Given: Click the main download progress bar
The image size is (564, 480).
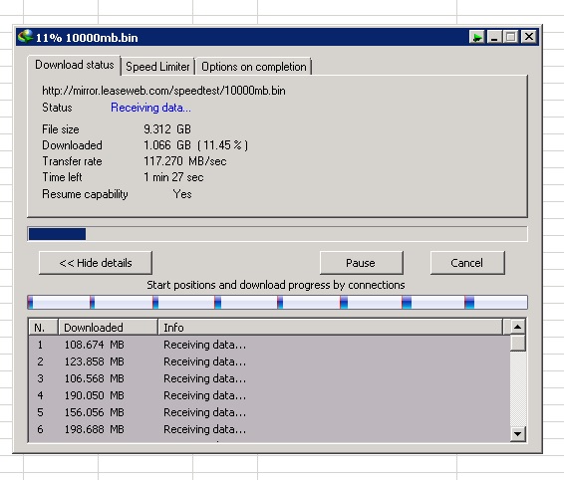Looking at the screenshot, I should [277, 234].
